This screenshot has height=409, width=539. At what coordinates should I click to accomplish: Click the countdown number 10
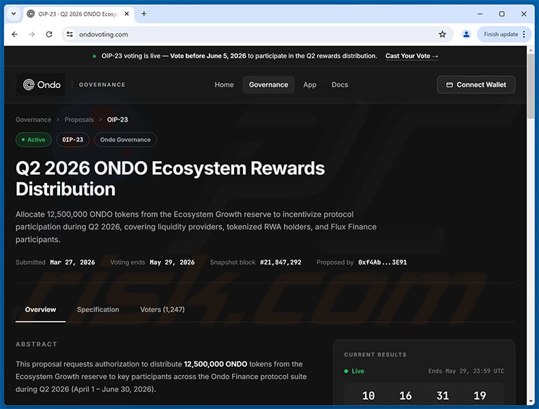368,395
